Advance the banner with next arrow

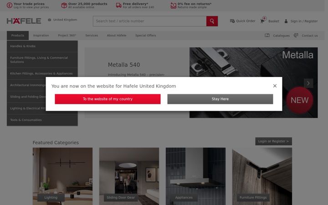pyautogui.click(x=308, y=83)
